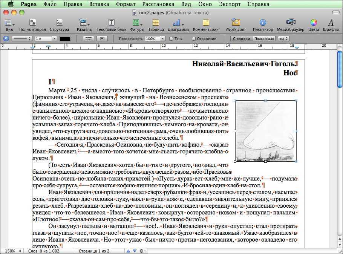Click the Media Browser icon
Screen dimensions: 343x254
click(291, 23)
